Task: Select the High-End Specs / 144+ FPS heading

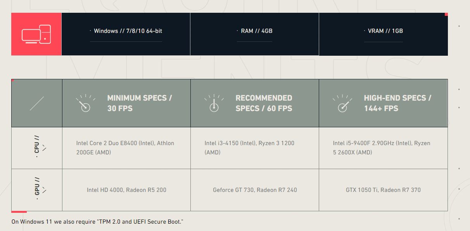Action: pos(397,103)
